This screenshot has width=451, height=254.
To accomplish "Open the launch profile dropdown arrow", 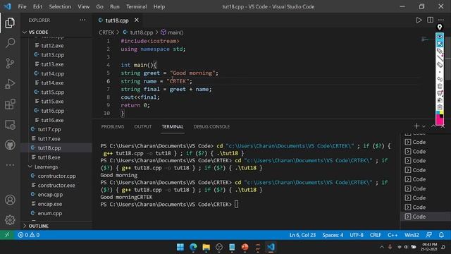I will click(x=424, y=126).
